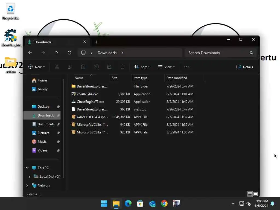Click Downloads in the address bar path
The height and width of the screenshot is (210, 280).
(107, 53)
